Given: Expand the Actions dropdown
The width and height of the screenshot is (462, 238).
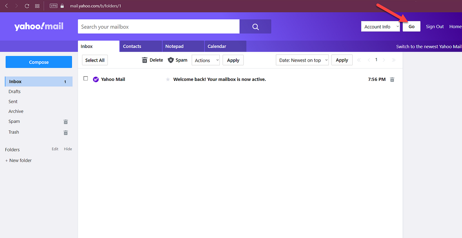Looking at the screenshot, I should 206,60.
